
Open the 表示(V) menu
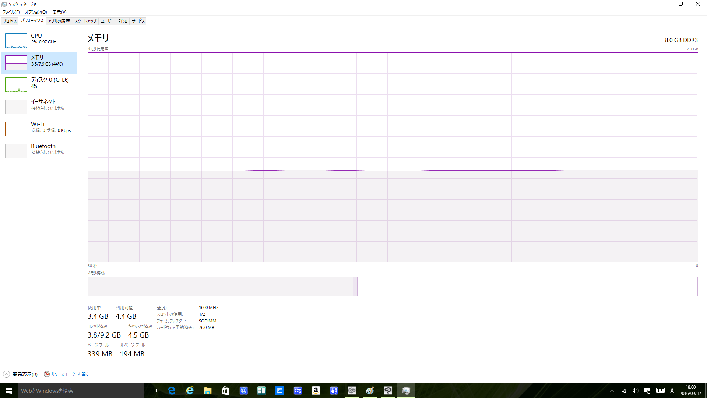[59, 12]
